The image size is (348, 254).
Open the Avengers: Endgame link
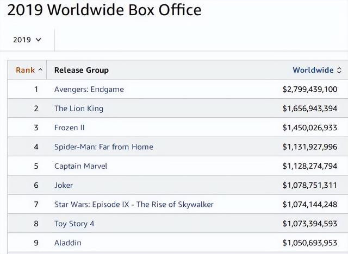point(89,89)
